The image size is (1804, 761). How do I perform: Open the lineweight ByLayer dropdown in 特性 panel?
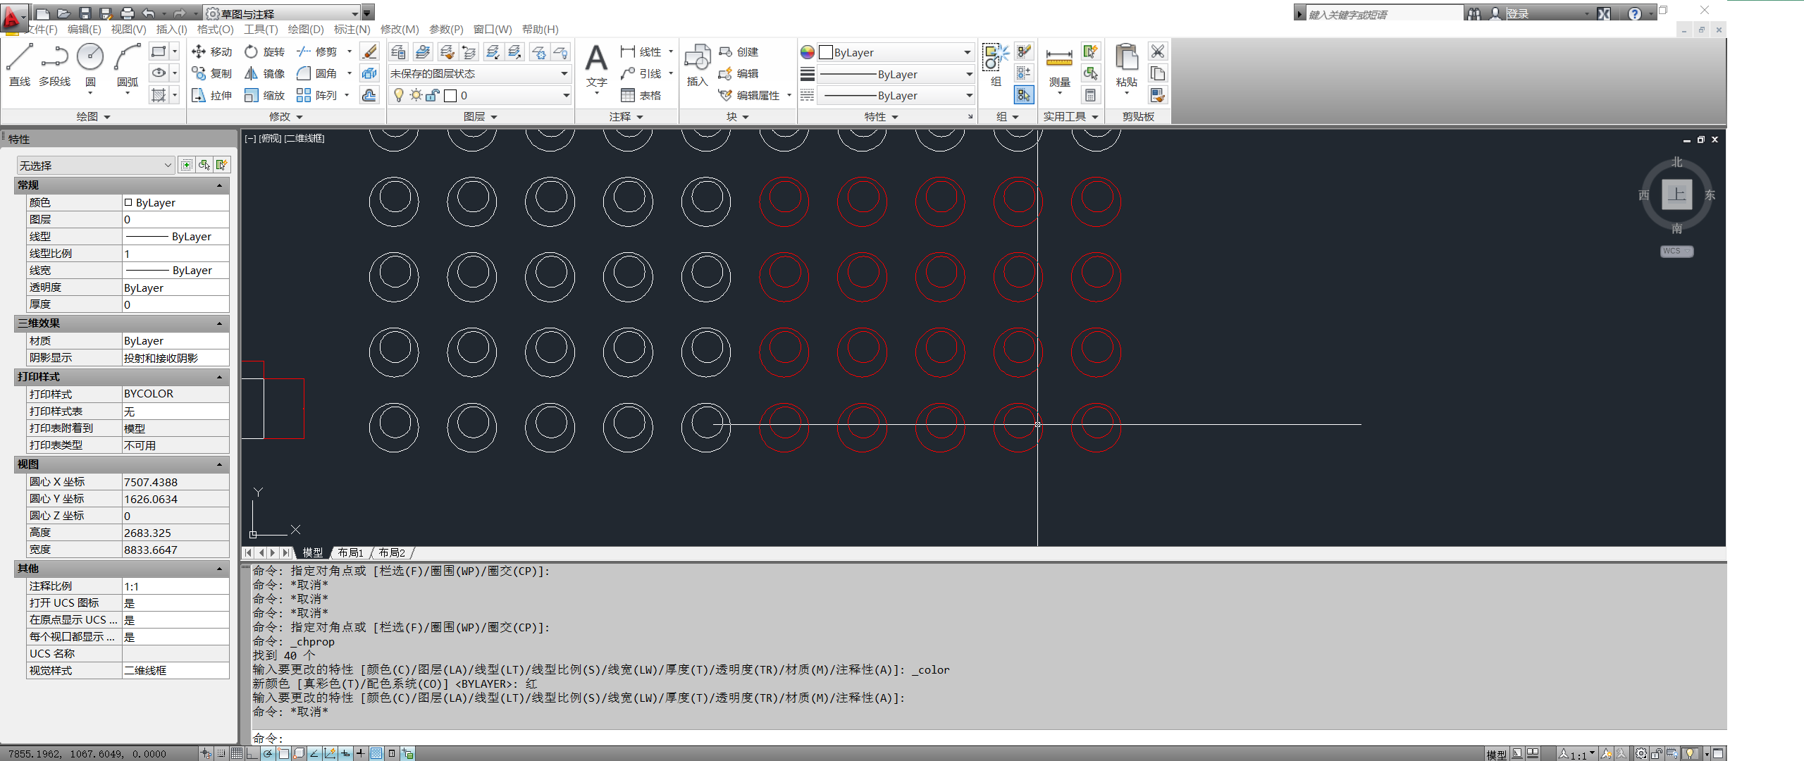coord(896,74)
